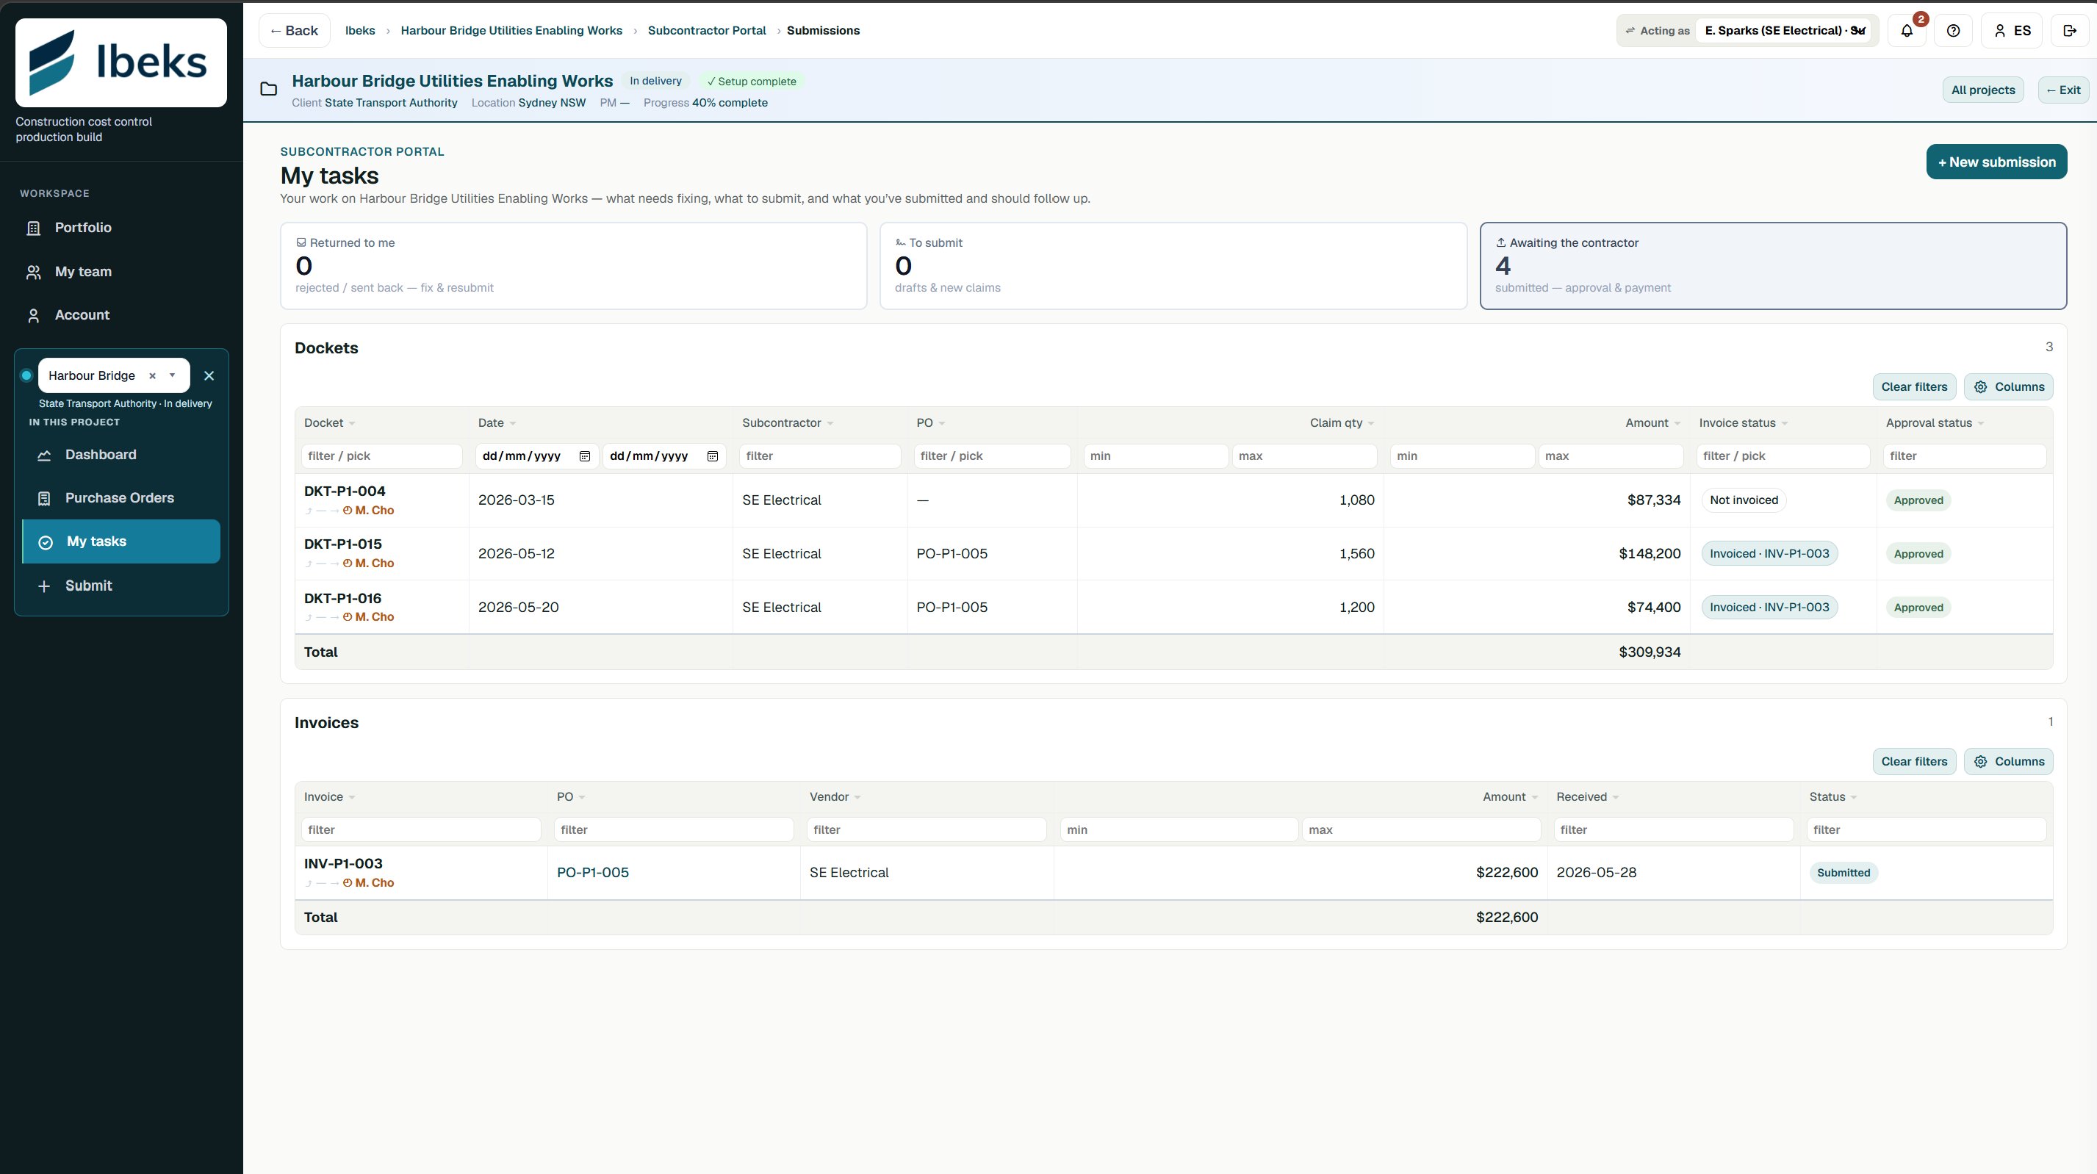
Task: Open the ES user profile menu
Action: (2012, 31)
